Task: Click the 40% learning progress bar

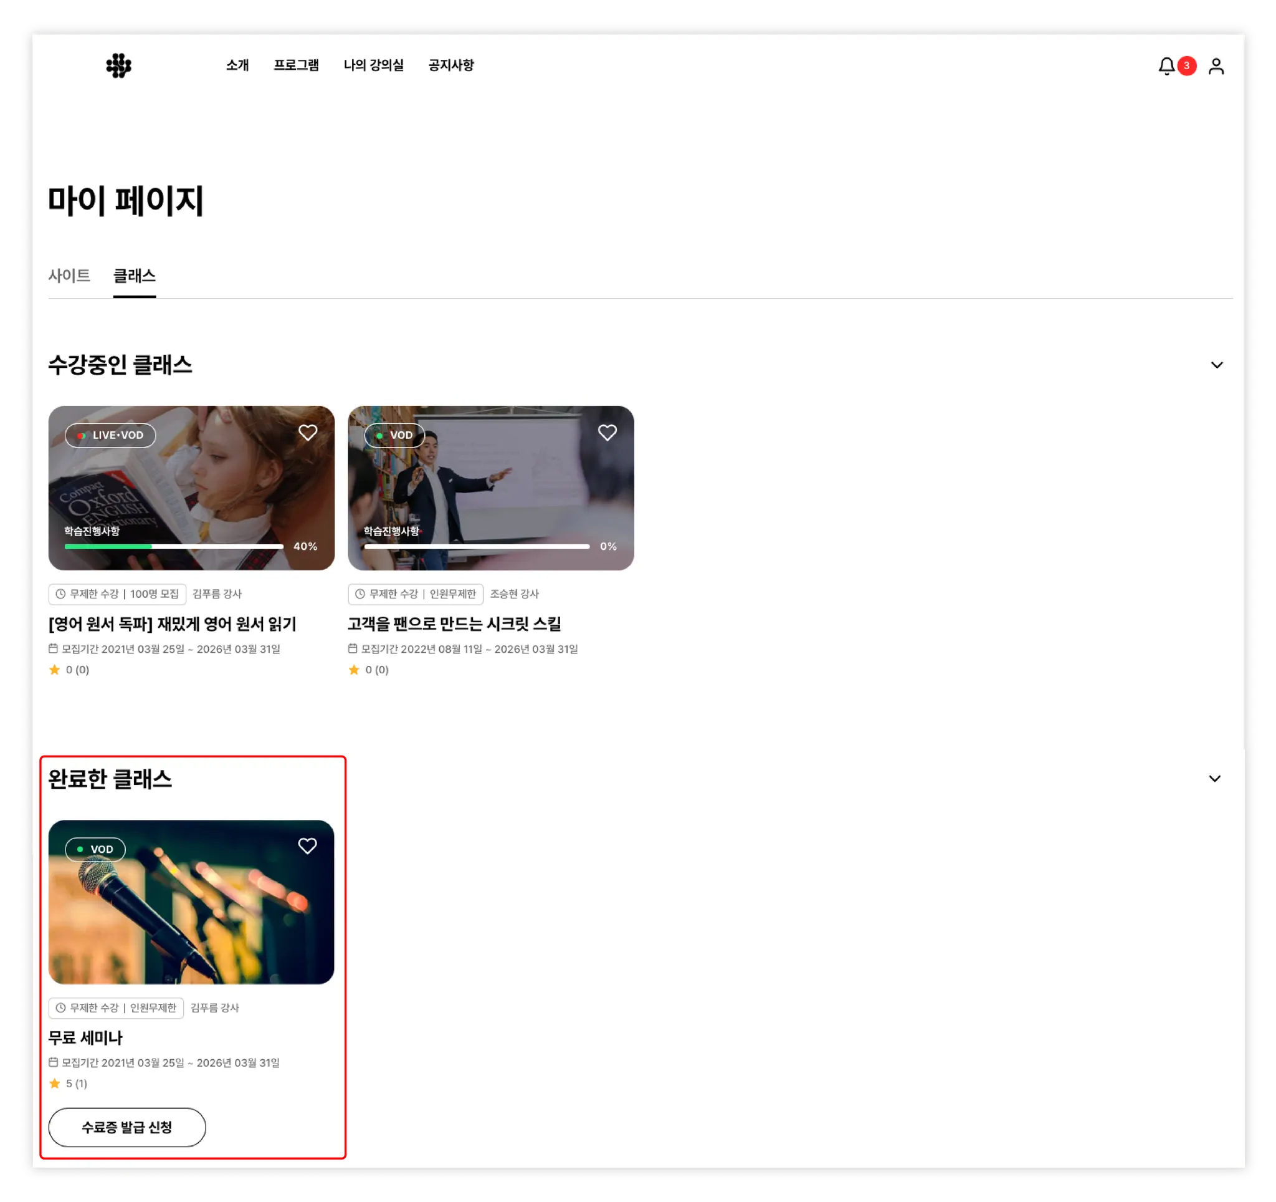Action: pos(173,546)
